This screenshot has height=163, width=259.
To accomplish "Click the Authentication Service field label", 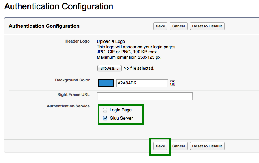I will click(68, 106).
